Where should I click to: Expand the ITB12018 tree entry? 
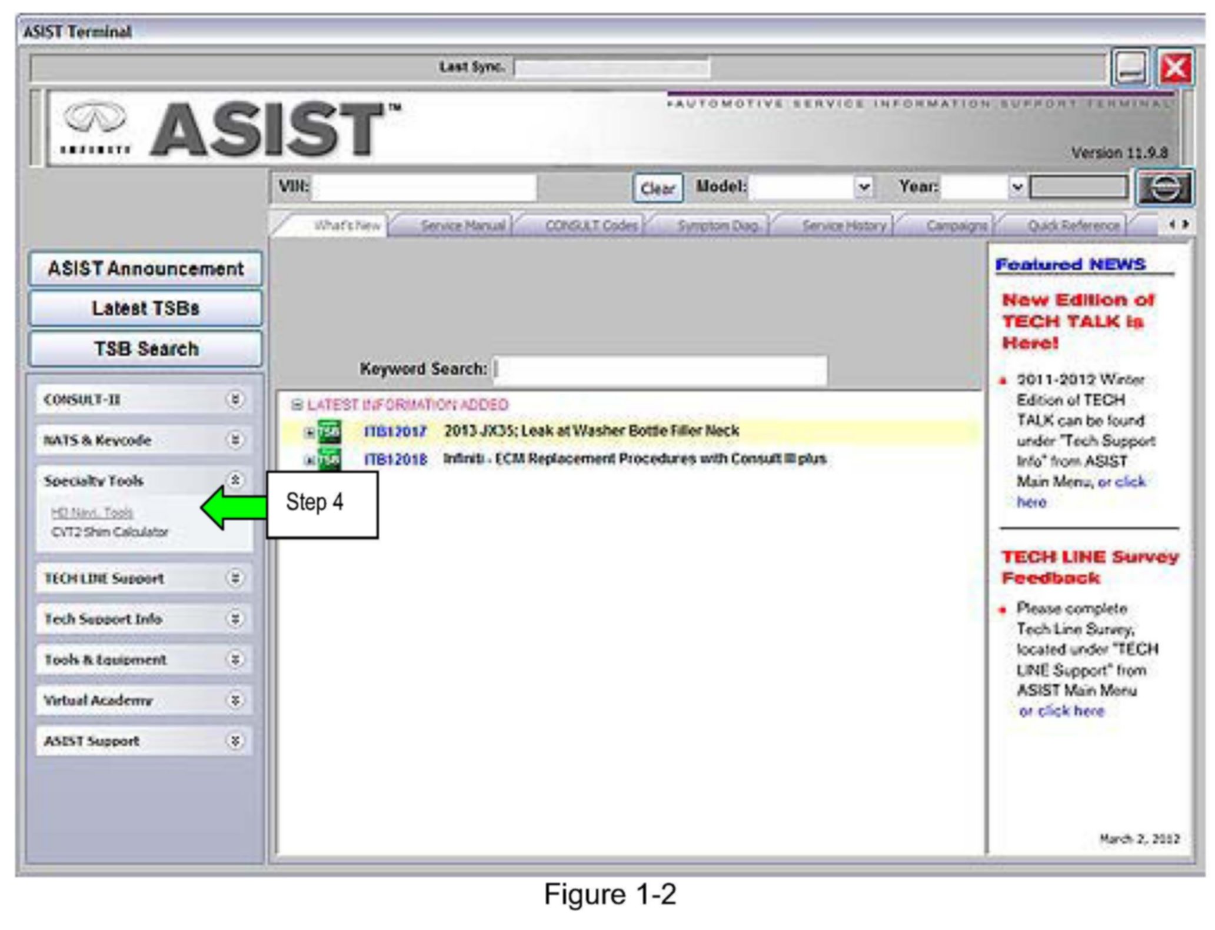pyautogui.click(x=308, y=460)
